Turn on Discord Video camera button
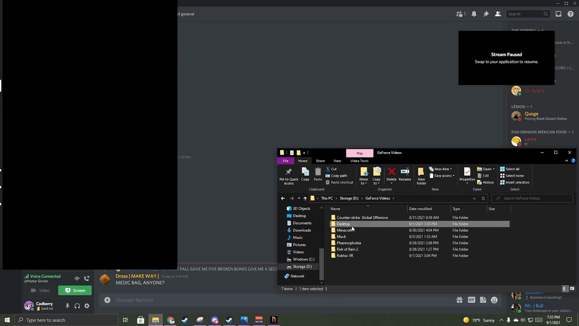The height and width of the screenshot is (326, 579). click(40, 290)
